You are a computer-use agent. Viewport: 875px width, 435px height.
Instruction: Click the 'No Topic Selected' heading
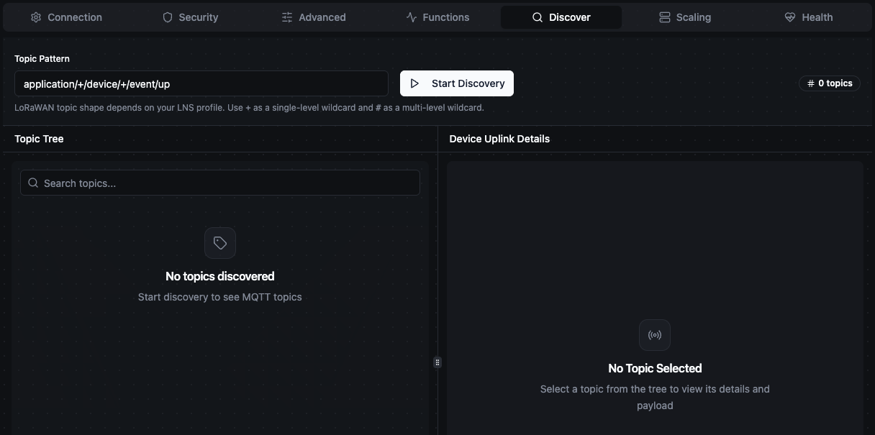tap(655, 368)
